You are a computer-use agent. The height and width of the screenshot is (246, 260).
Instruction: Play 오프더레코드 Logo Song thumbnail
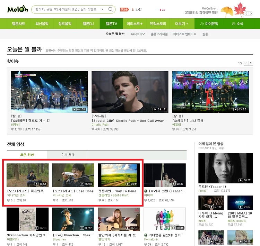pyautogui.click(x=73, y=175)
